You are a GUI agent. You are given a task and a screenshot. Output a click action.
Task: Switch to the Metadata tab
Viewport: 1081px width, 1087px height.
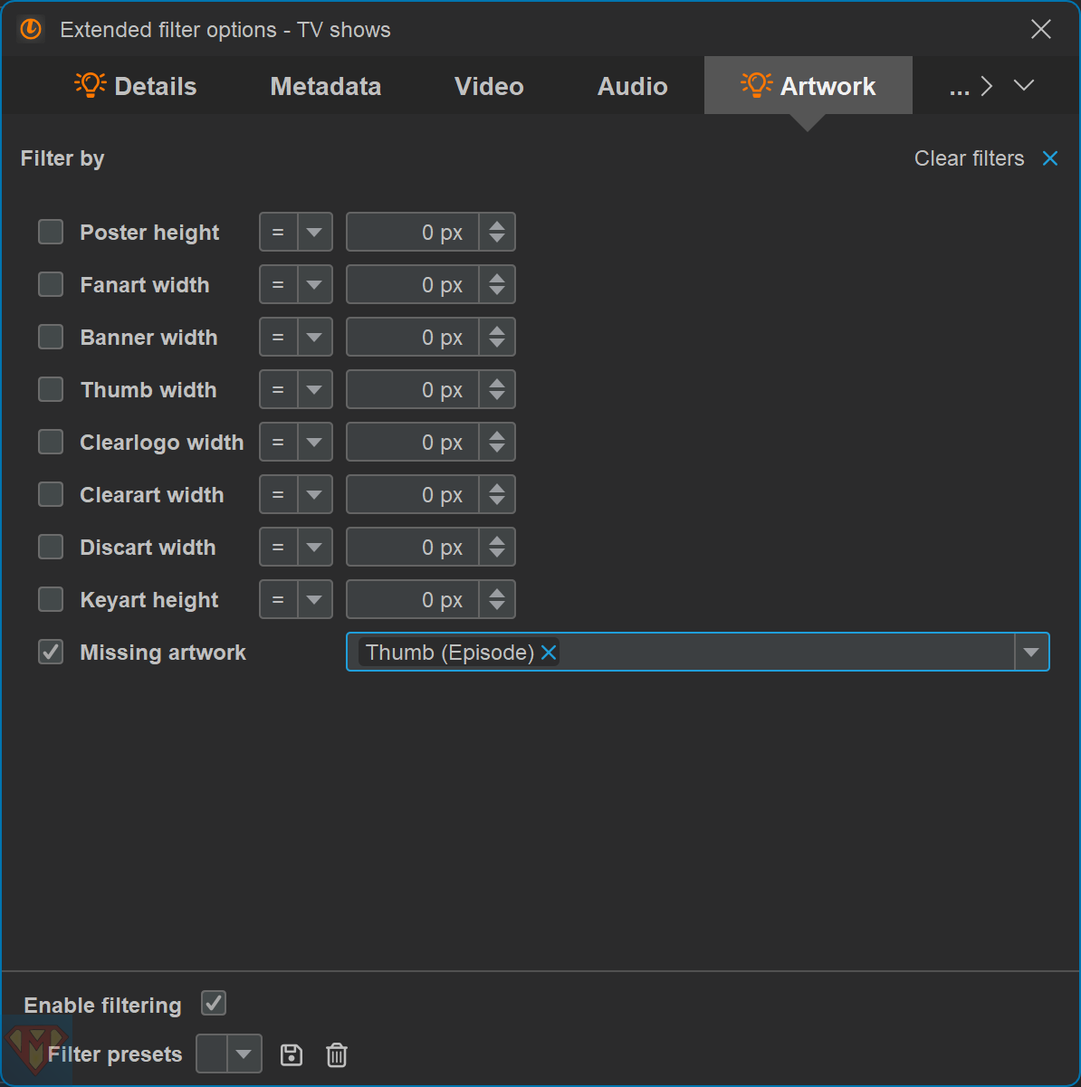325,87
